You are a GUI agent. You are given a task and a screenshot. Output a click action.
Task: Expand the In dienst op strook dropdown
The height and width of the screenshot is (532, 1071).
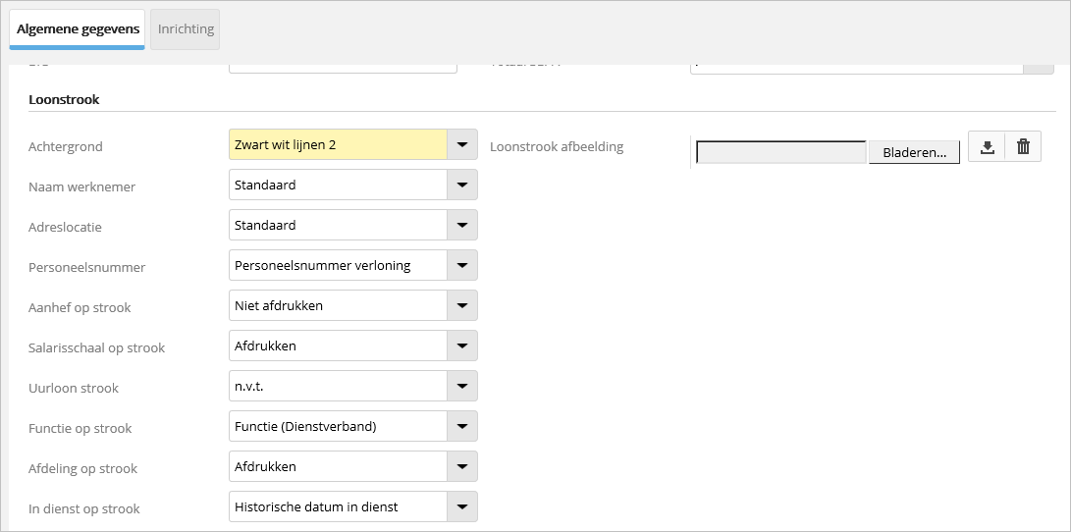tap(462, 507)
